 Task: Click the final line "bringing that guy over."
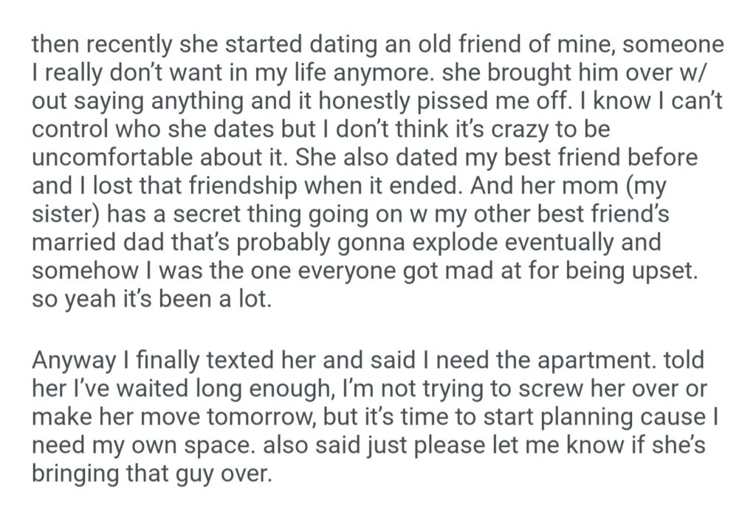pos(152,471)
